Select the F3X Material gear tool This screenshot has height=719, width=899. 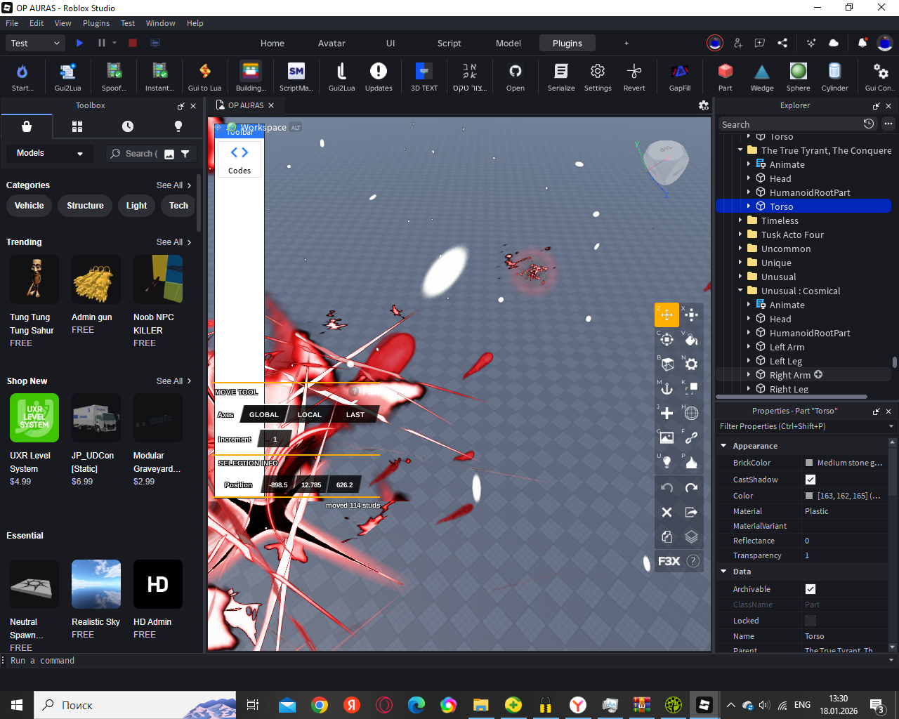point(691,364)
